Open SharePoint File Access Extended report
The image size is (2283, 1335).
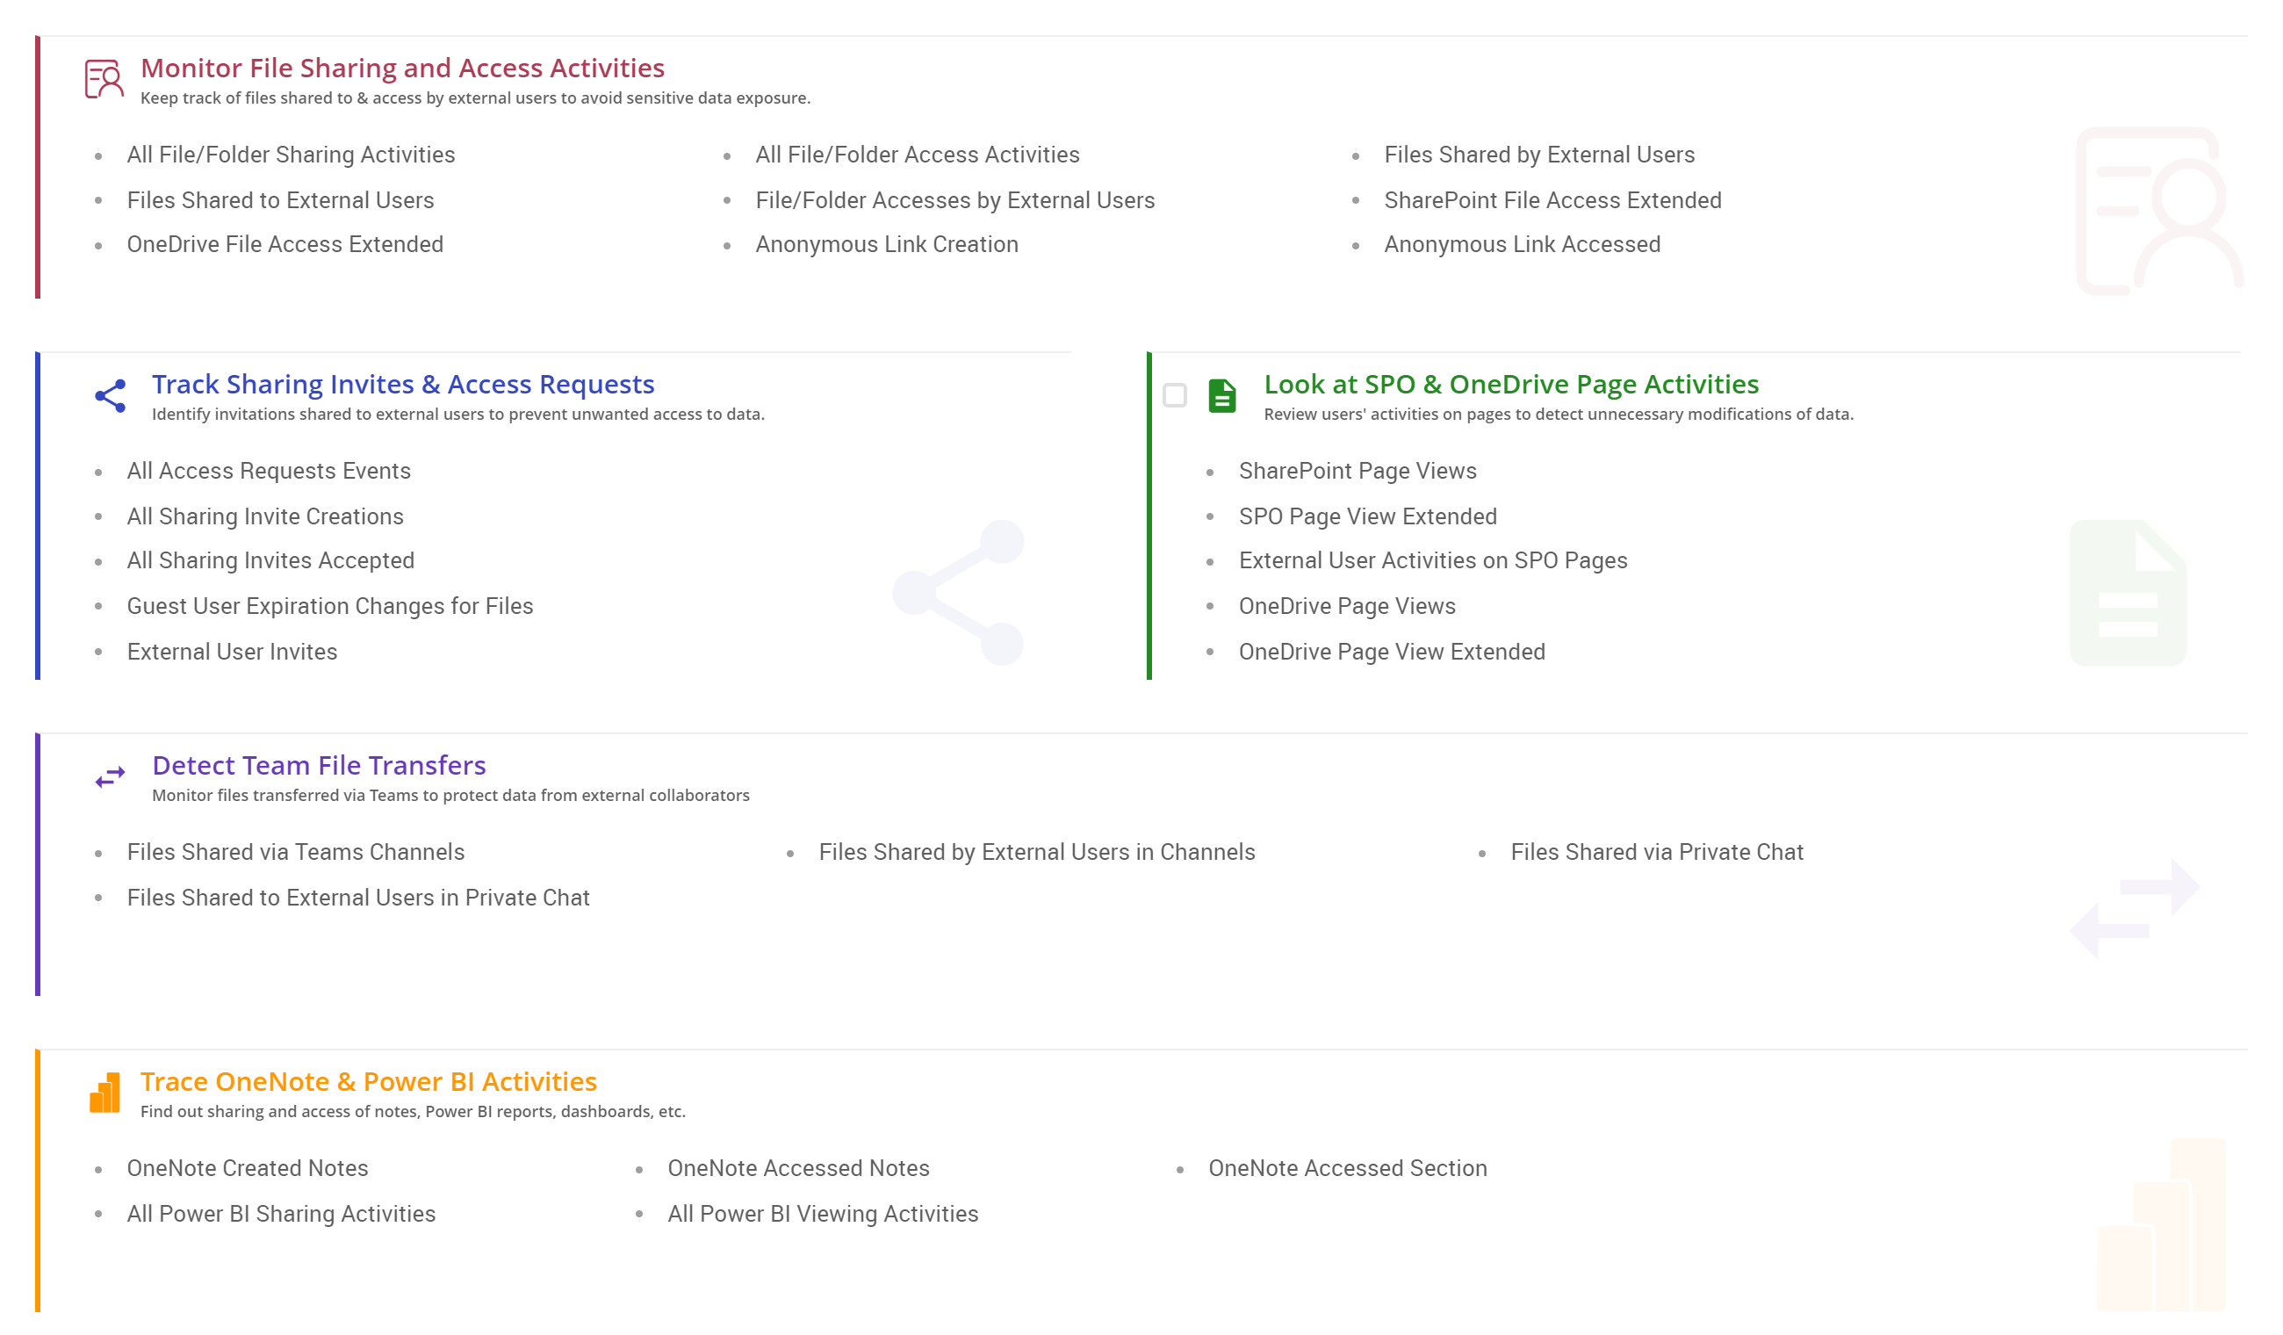pos(1552,200)
